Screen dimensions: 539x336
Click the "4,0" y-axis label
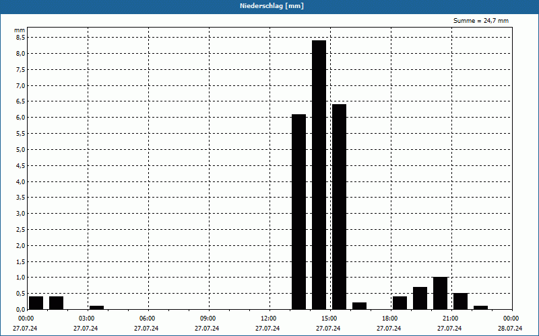(21, 181)
